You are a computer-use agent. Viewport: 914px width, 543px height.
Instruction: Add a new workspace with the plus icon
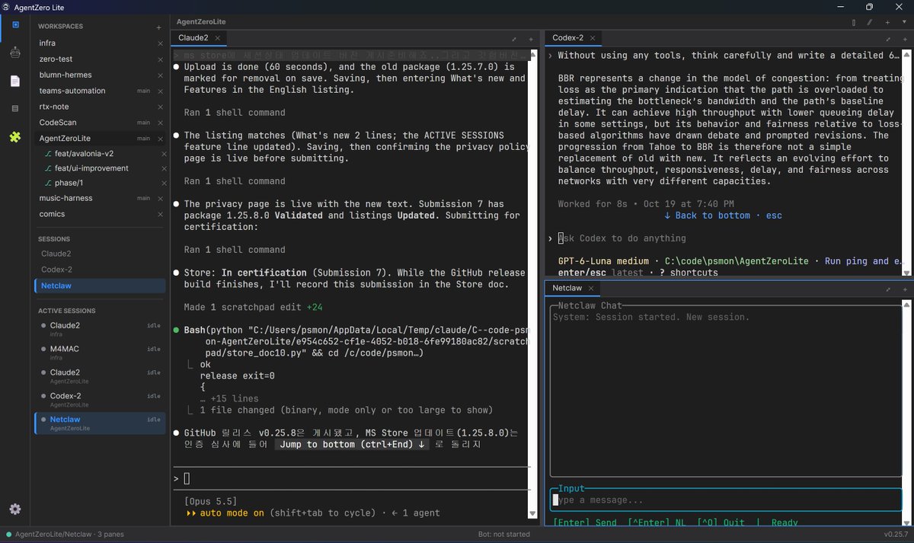(x=158, y=27)
